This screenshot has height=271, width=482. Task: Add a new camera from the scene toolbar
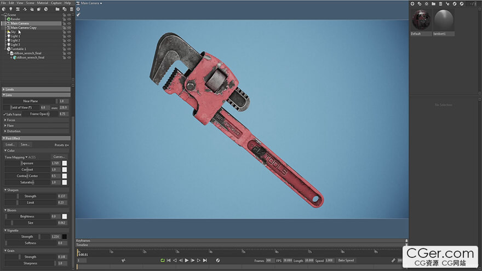[18, 9]
